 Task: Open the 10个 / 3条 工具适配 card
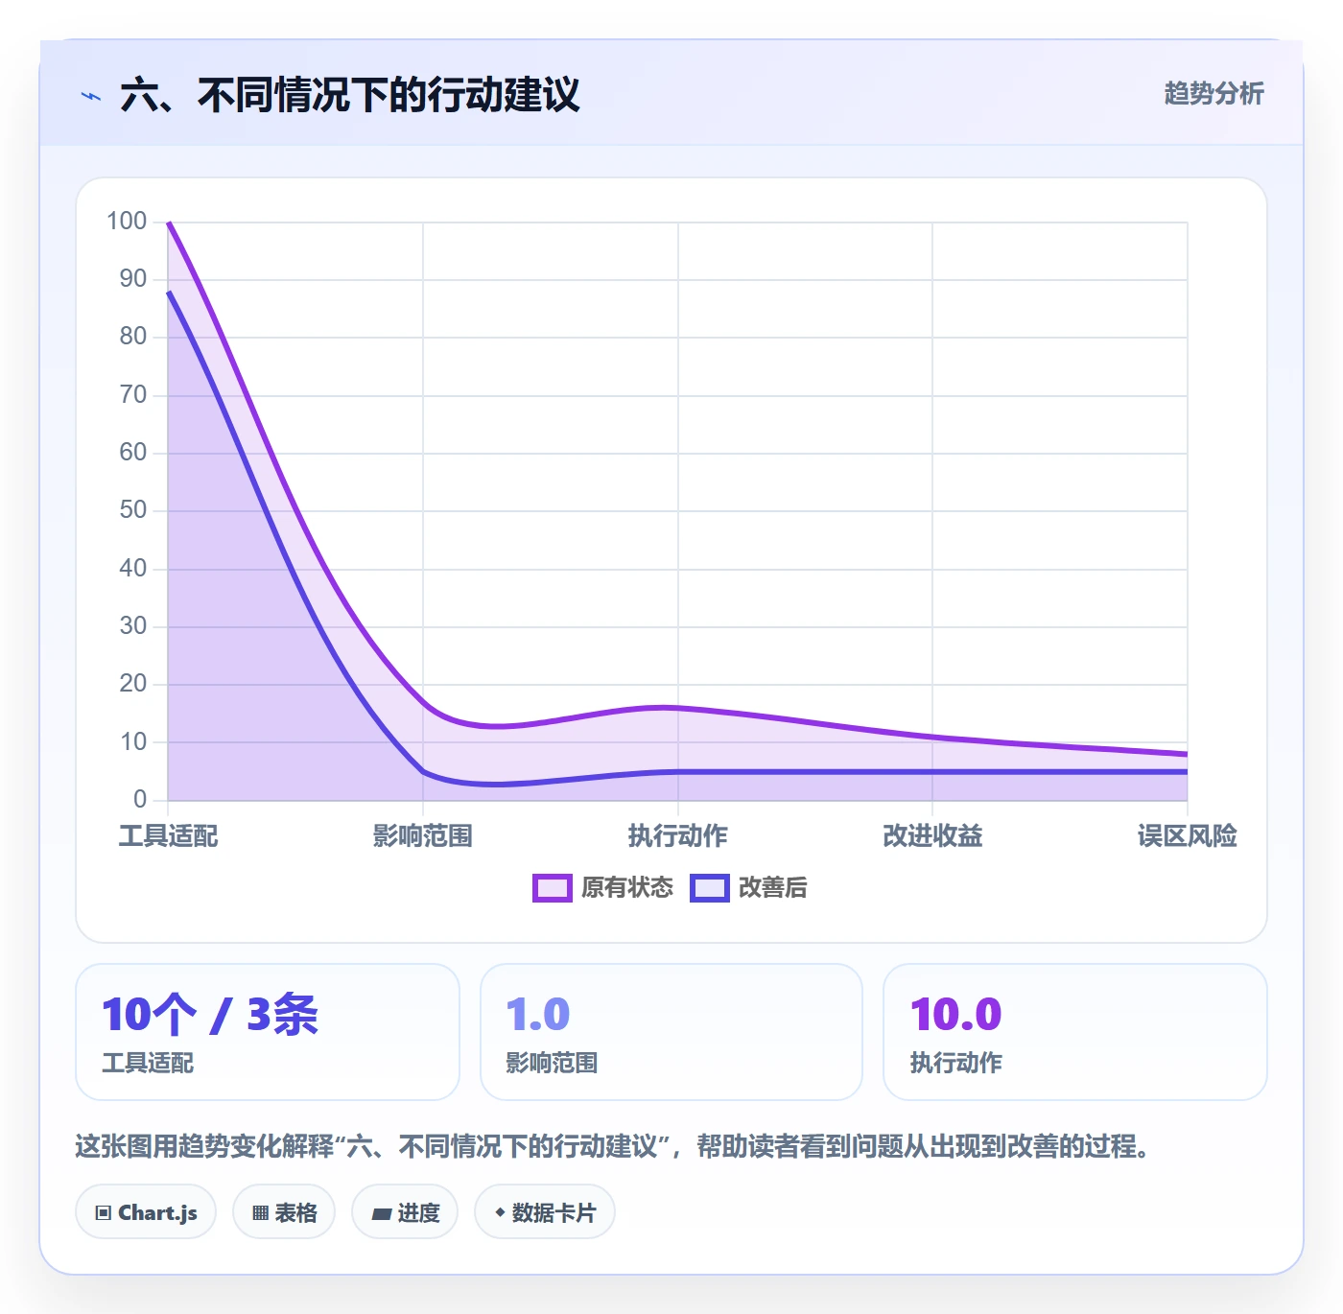click(x=268, y=1032)
